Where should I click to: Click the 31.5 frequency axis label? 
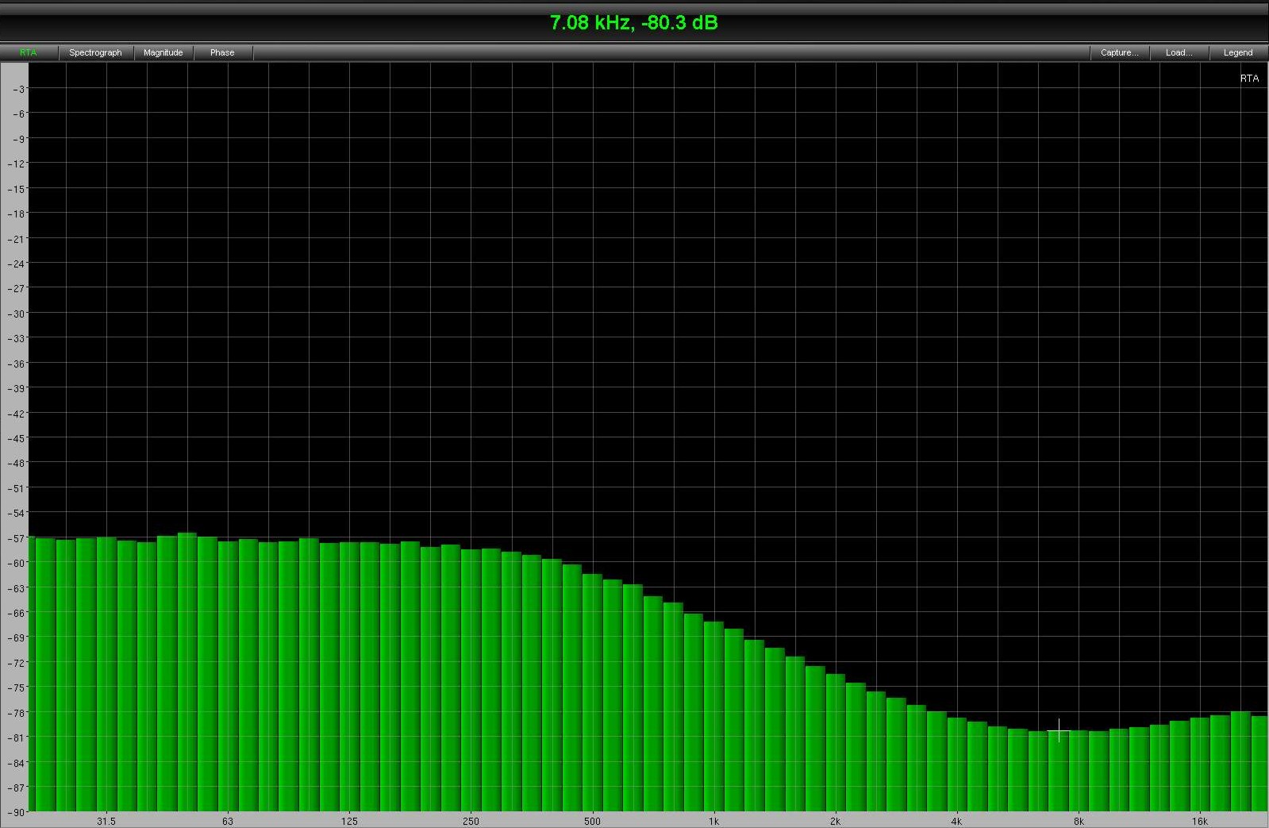tap(106, 821)
